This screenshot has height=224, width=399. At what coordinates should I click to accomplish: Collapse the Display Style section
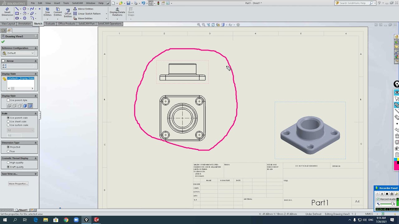(x=36, y=96)
